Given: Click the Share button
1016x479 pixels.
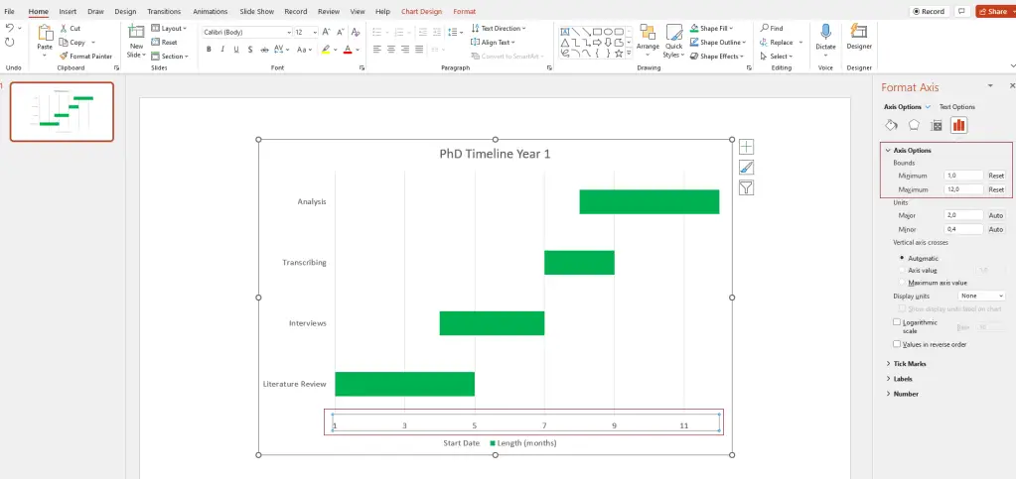Looking at the screenshot, I should (x=992, y=12).
